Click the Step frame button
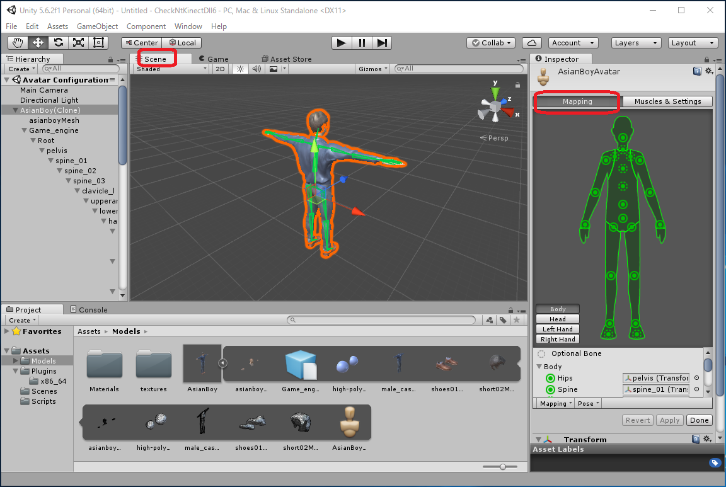726x487 pixels. click(x=382, y=43)
